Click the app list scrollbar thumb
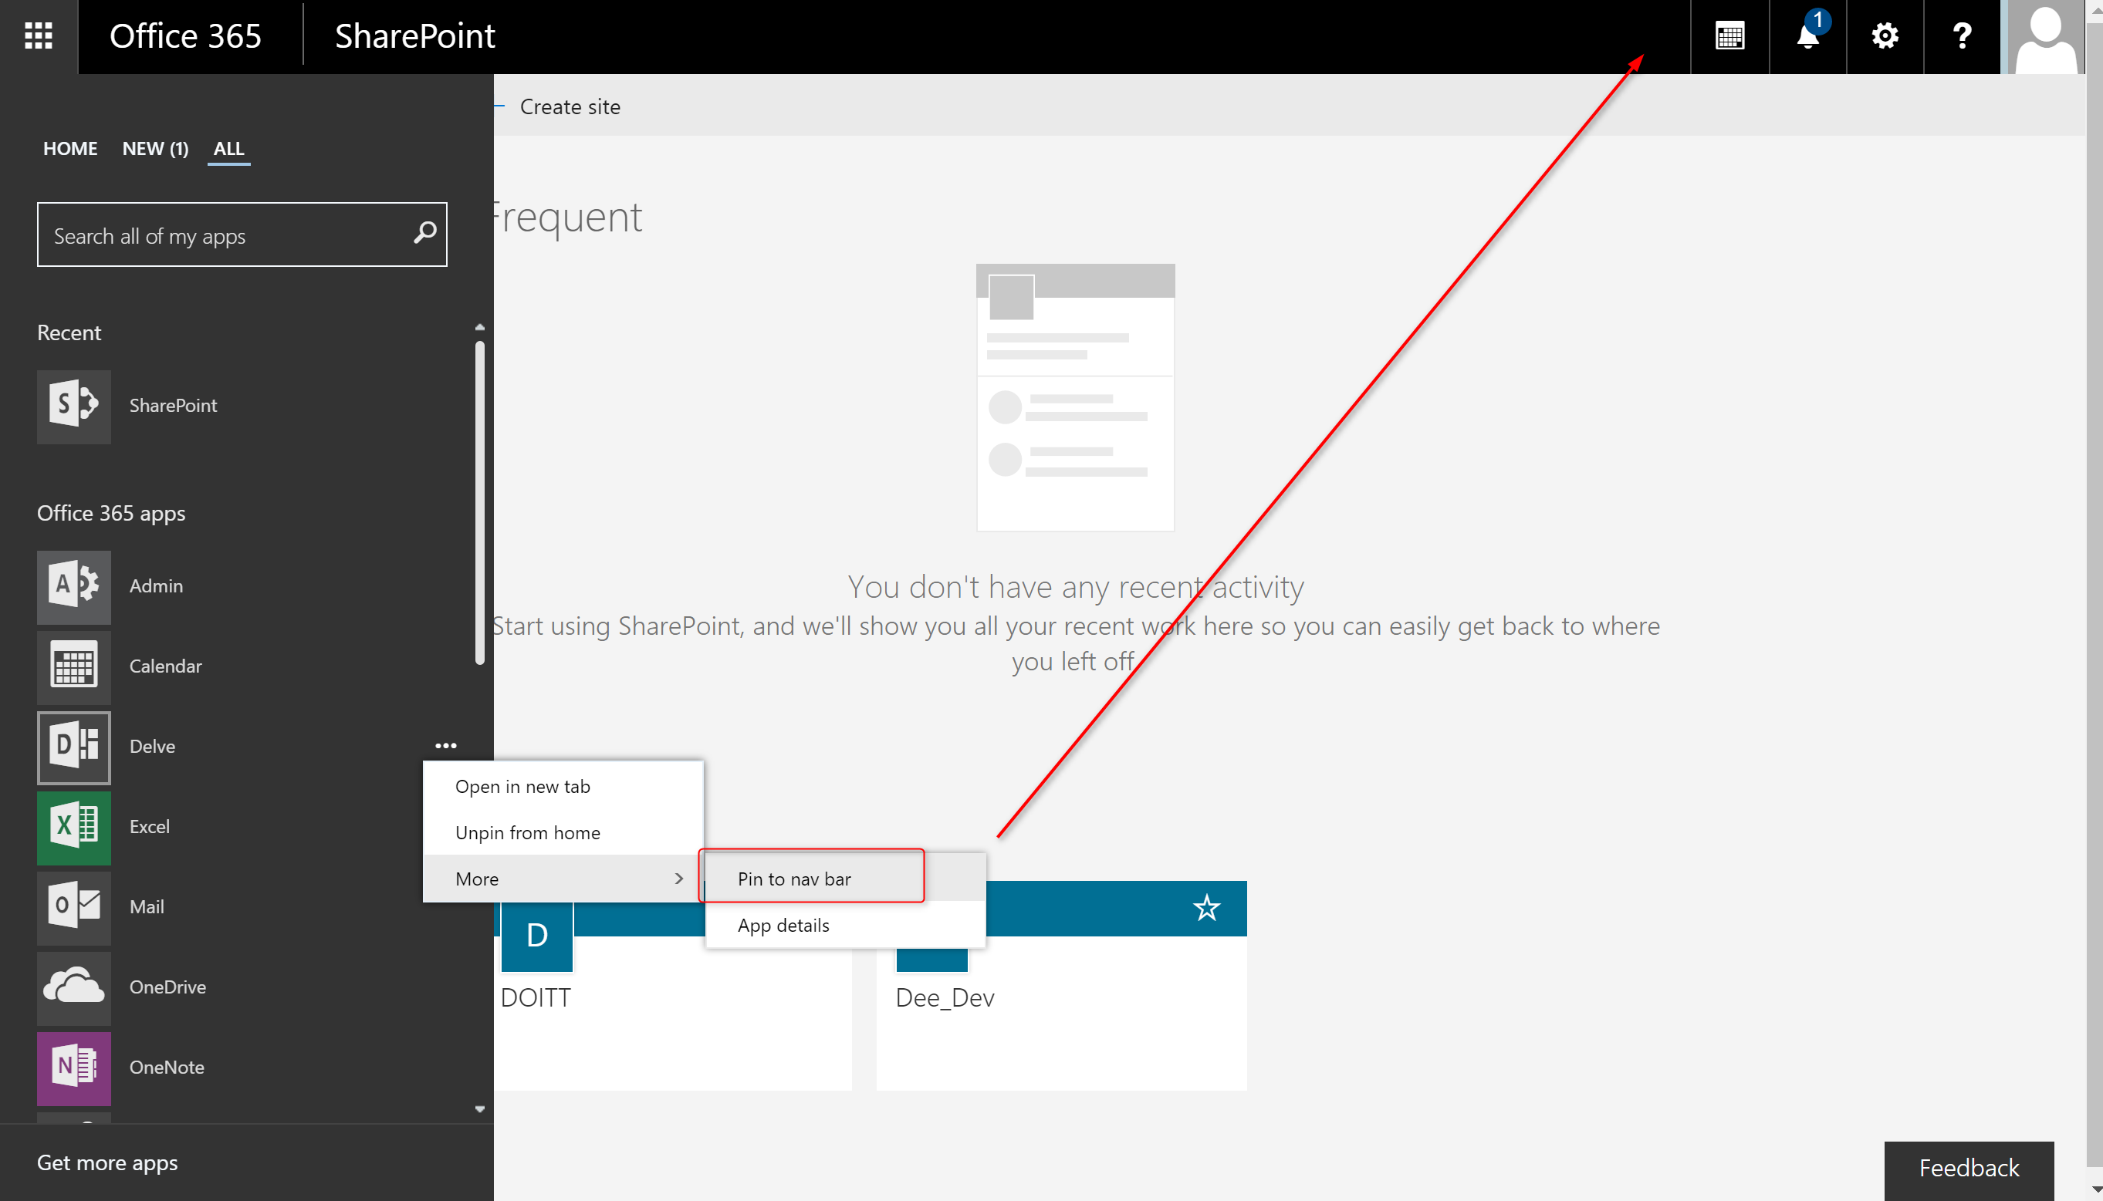 click(479, 502)
